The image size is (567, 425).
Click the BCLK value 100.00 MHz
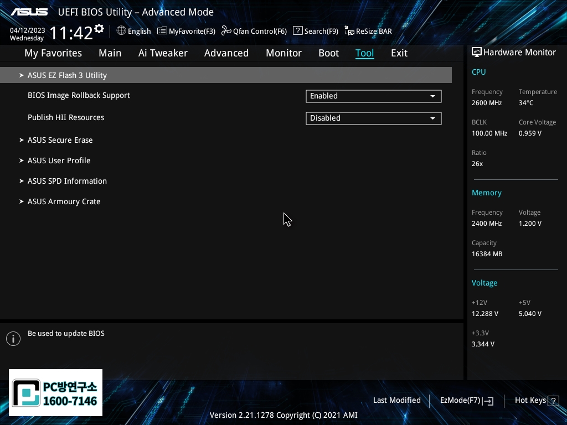click(489, 133)
